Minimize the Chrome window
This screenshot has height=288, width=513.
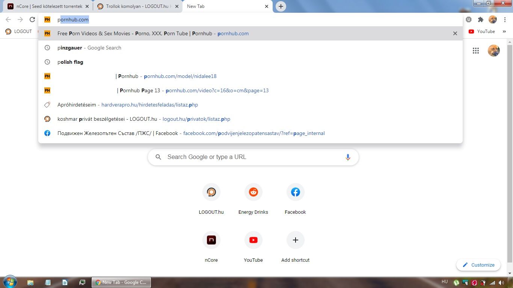click(x=478, y=3)
